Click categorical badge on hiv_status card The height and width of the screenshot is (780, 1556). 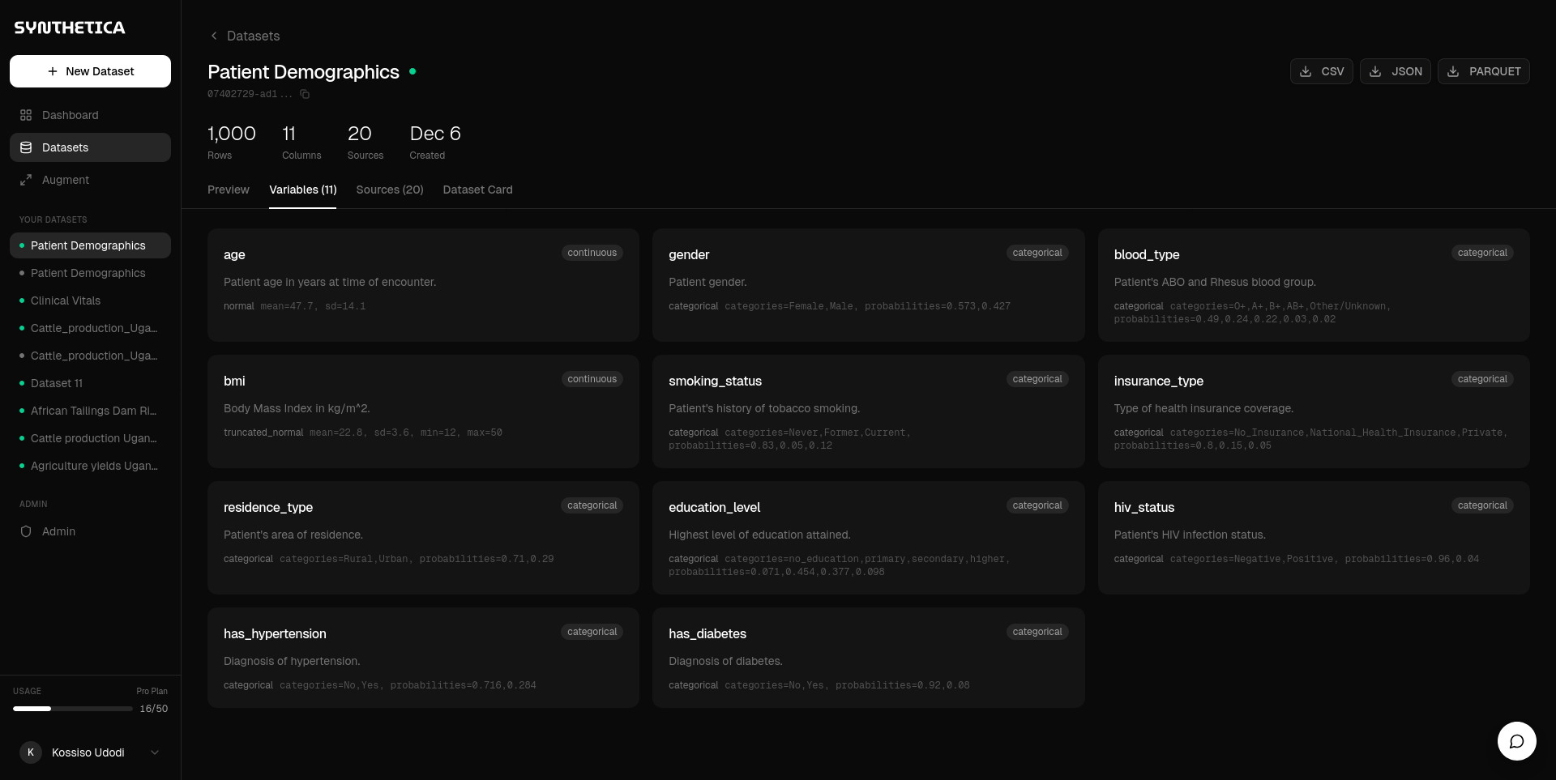pyautogui.click(x=1482, y=505)
